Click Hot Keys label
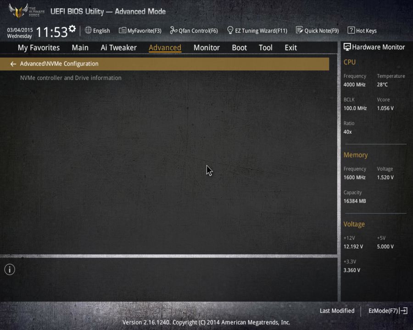 pos(366,31)
